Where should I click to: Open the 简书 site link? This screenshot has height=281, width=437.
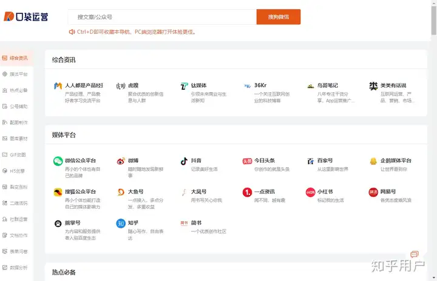(x=196, y=223)
